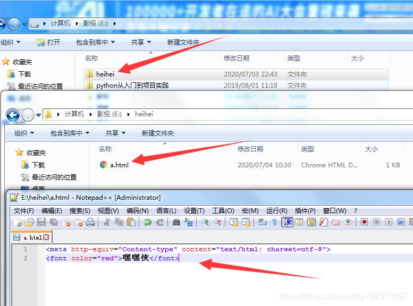Go back with the heihei window's blue arrow

tap(13, 115)
